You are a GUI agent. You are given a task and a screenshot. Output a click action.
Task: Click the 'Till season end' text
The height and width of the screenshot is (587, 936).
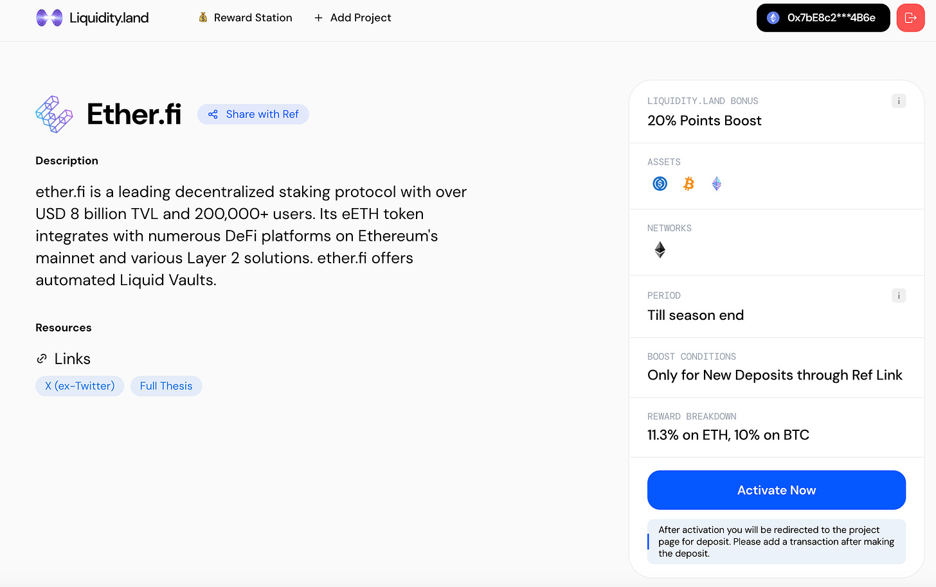coord(696,315)
